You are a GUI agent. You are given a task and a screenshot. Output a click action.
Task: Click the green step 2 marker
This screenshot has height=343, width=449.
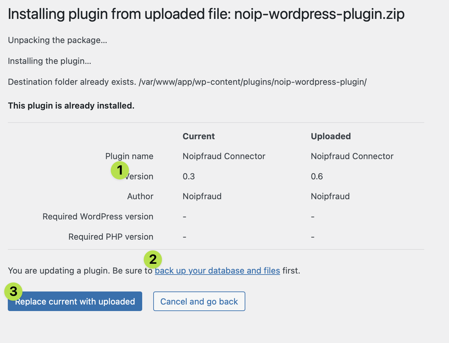[153, 260]
